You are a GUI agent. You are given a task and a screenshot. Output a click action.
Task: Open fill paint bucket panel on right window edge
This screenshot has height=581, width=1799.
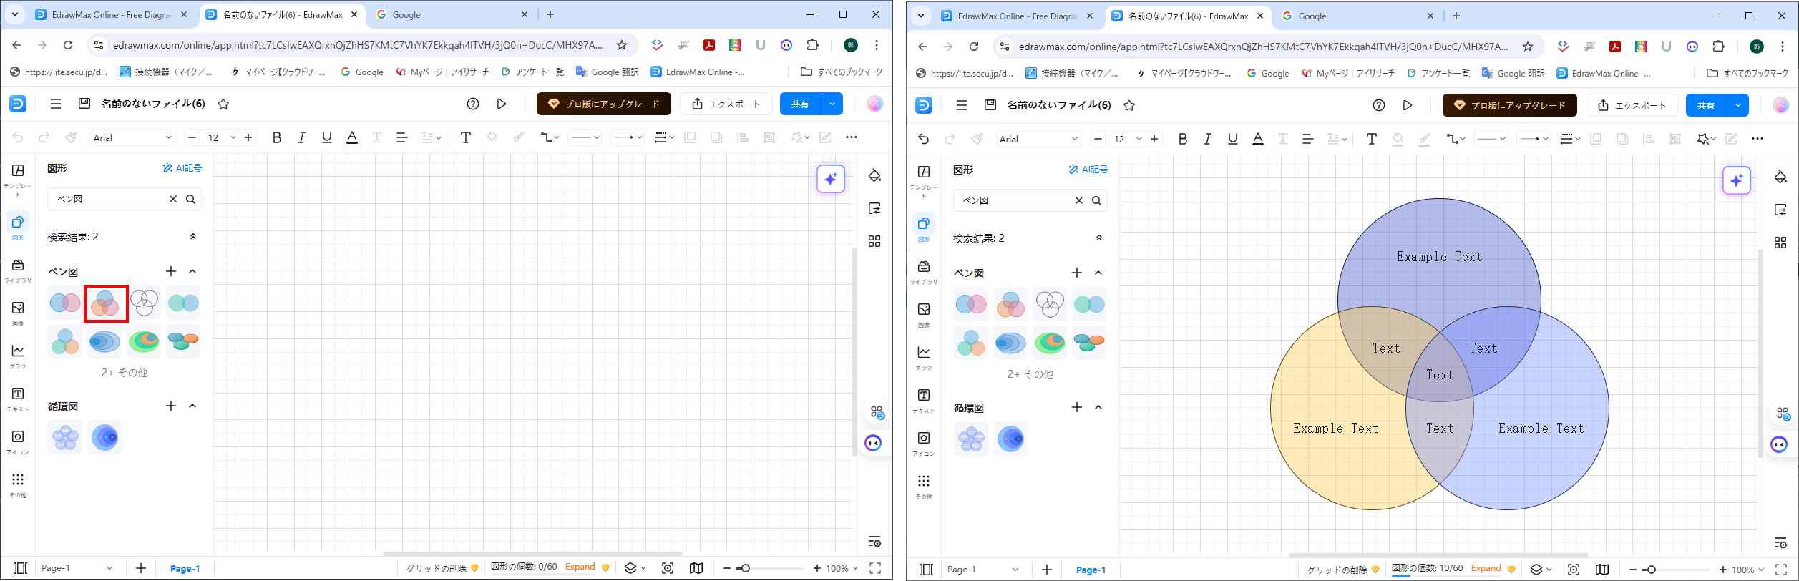[1780, 177]
